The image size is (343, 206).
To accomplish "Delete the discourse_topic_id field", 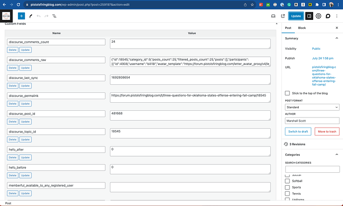I will (13, 139).
